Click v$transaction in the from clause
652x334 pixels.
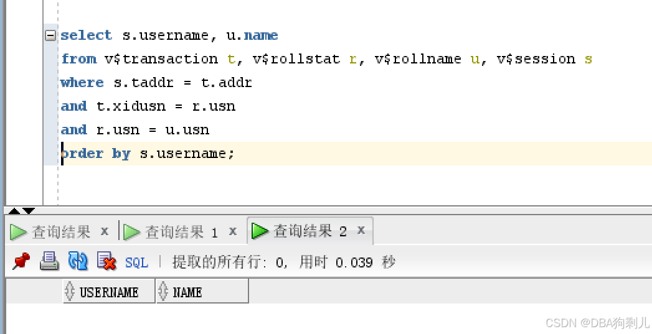pyautogui.click(x=161, y=59)
